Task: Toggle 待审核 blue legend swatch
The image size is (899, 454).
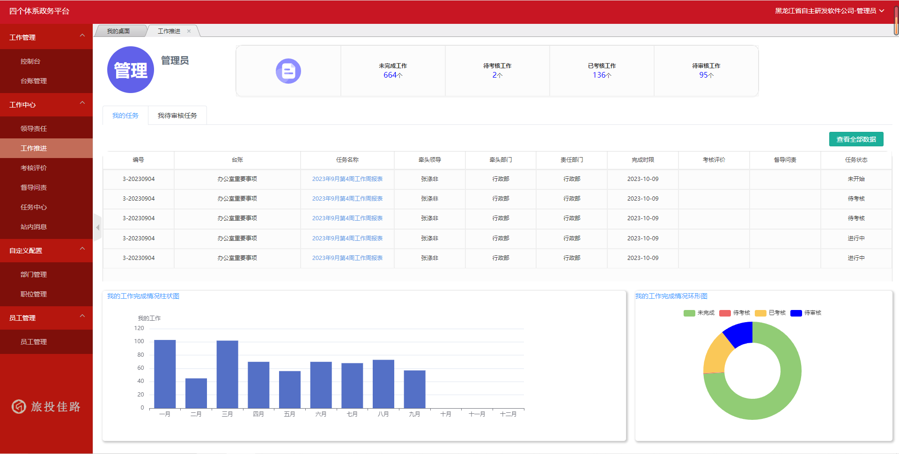Action: [796, 313]
